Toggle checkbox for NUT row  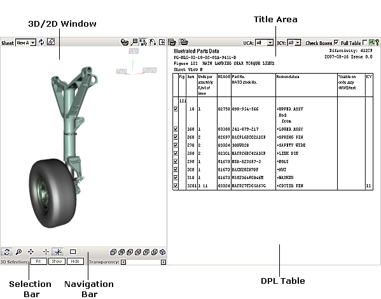tap(176, 169)
